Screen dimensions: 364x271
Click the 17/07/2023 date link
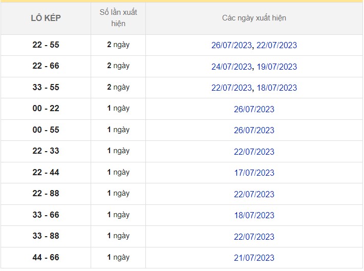(x=254, y=173)
